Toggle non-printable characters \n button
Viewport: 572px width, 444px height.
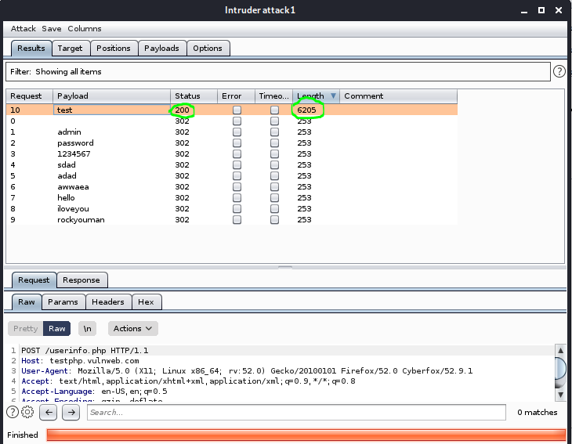click(x=87, y=328)
